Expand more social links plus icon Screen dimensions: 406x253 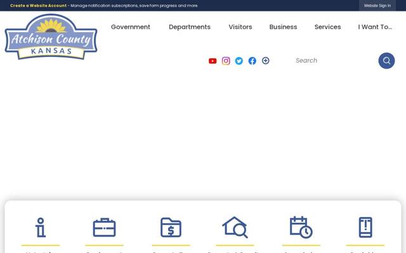click(x=265, y=61)
